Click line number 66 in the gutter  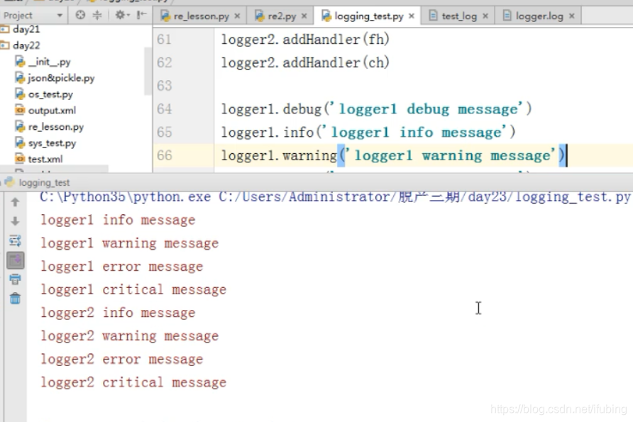pyautogui.click(x=164, y=155)
